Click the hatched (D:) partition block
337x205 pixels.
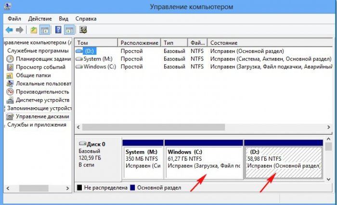pos(283,159)
